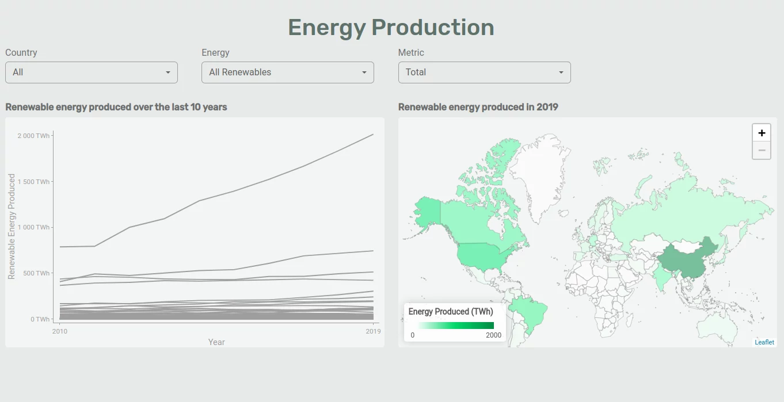This screenshot has height=402, width=784.
Task: Click the 1 500 TWh axis label
Action: [x=33, y=182]
